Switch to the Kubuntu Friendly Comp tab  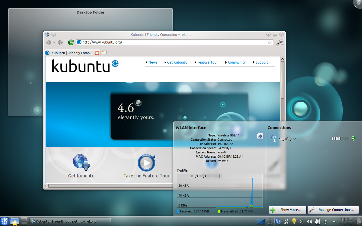[x=70, y=53]
